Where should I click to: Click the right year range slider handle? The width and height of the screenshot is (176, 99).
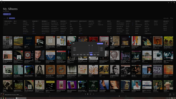92,45
